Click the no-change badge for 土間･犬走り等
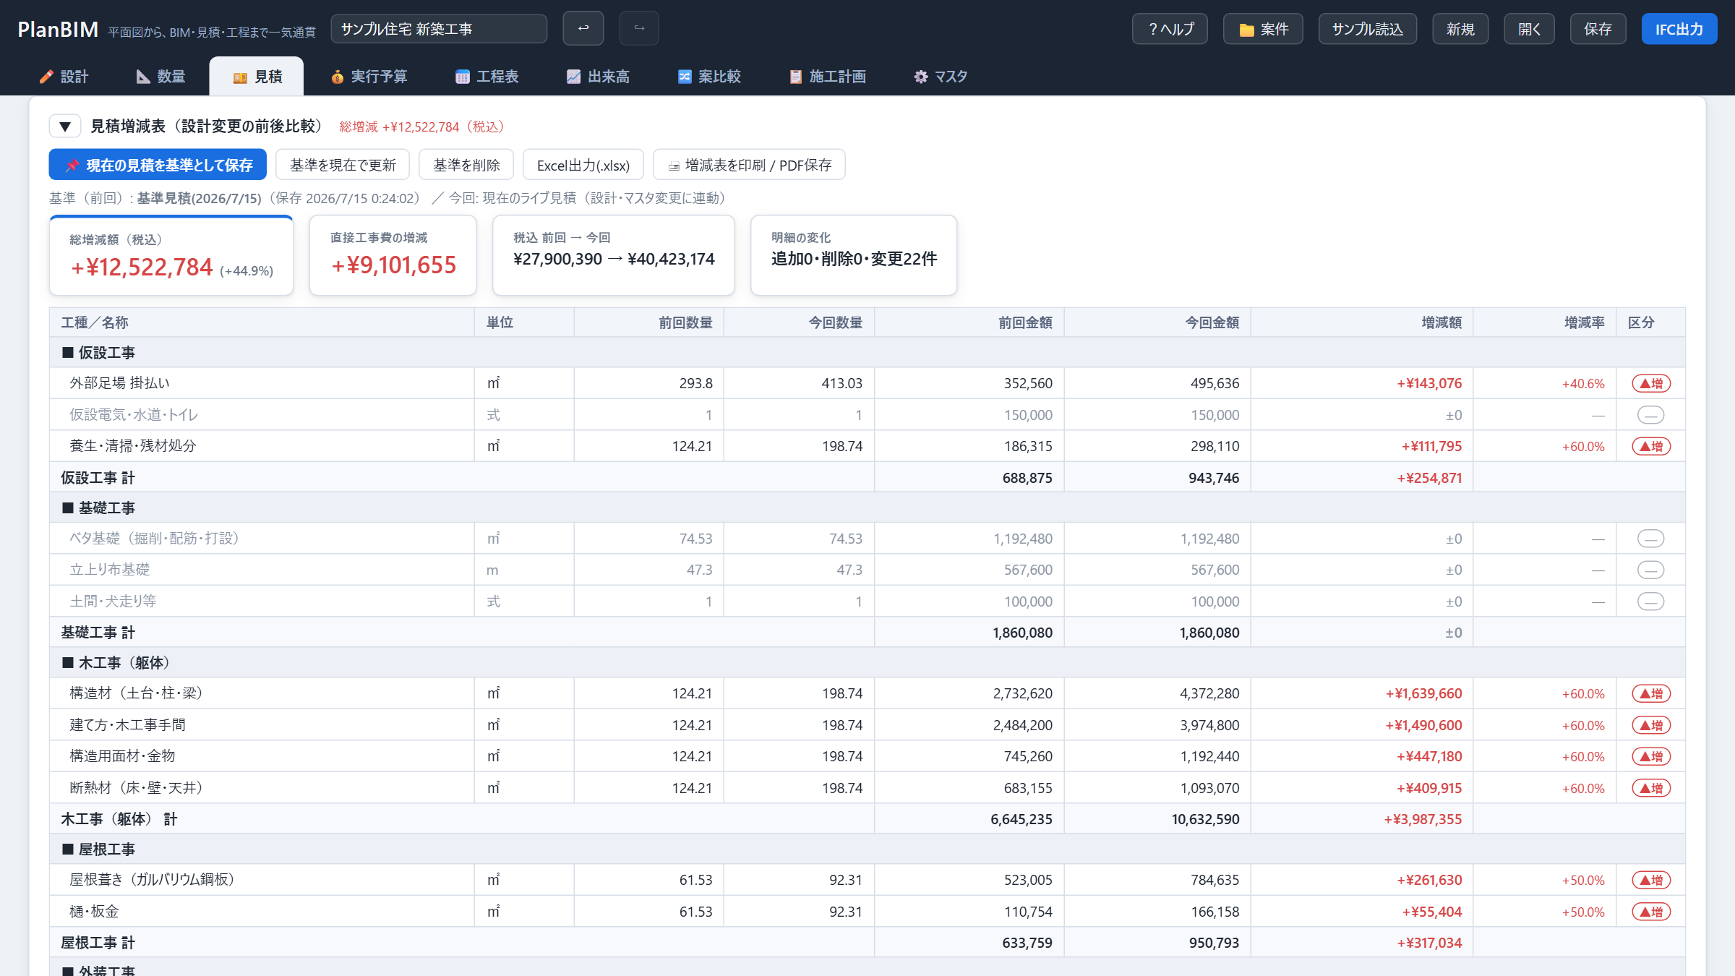 (x=1650, y=602)
